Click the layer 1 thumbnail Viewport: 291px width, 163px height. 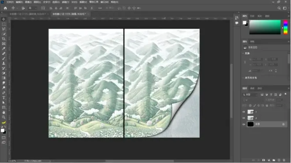[x=250, y=112]
